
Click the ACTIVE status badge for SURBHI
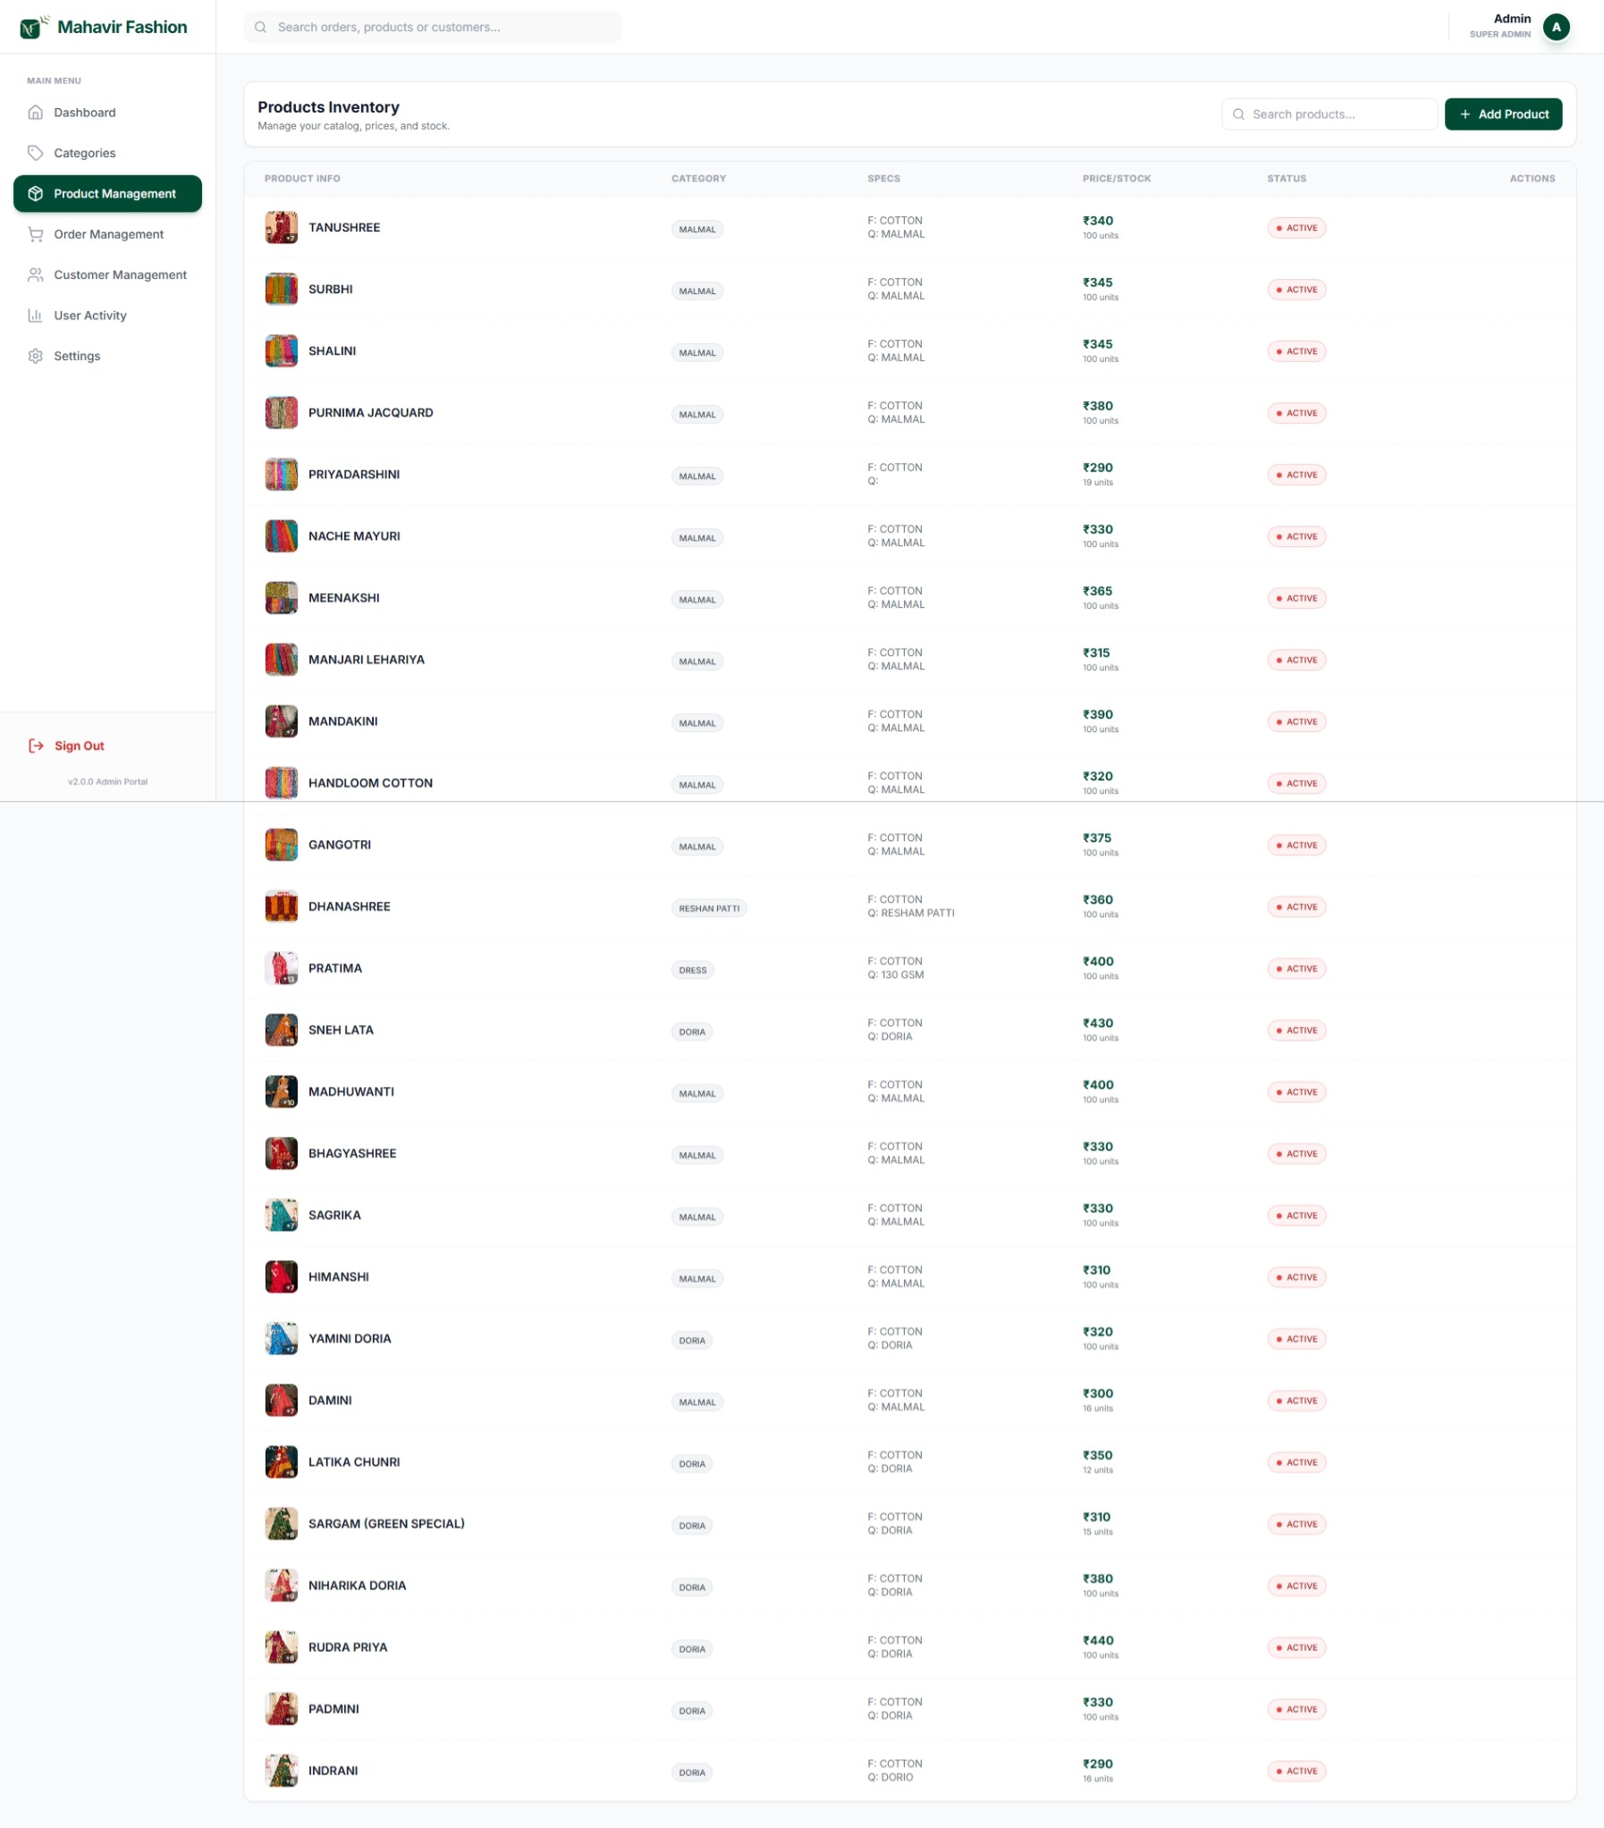point(1296,290)
